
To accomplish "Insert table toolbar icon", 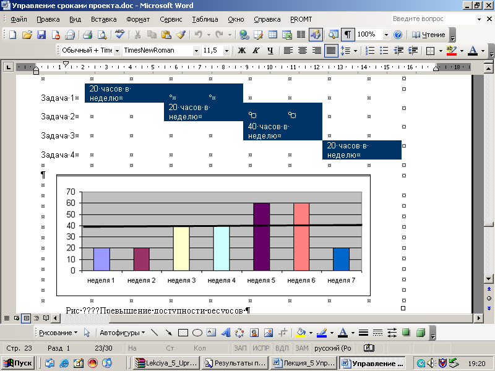I will [273, 35].
